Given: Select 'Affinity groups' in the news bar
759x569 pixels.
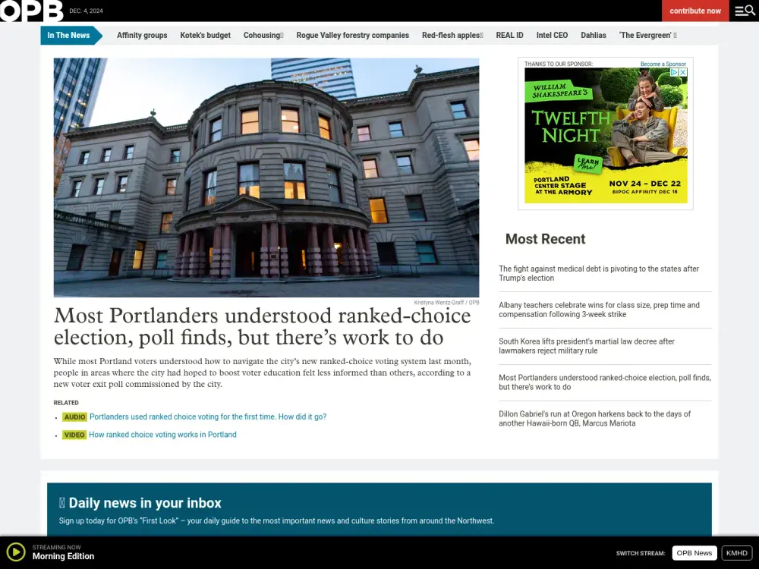Looking at the screenshot, I should pyautogui.click(x=142, y=36).
